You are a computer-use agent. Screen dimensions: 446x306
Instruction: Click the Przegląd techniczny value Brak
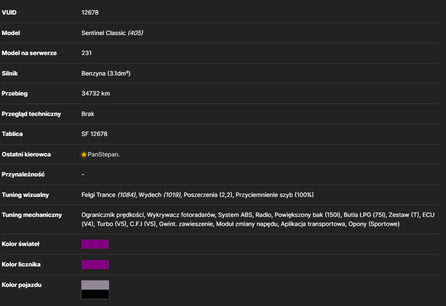[87, 114]
